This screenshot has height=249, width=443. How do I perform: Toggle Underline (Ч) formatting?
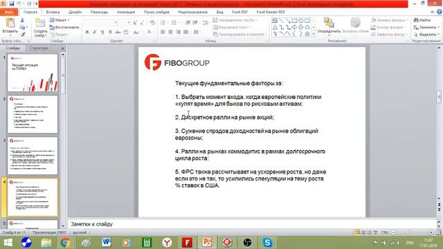[102, 33]
